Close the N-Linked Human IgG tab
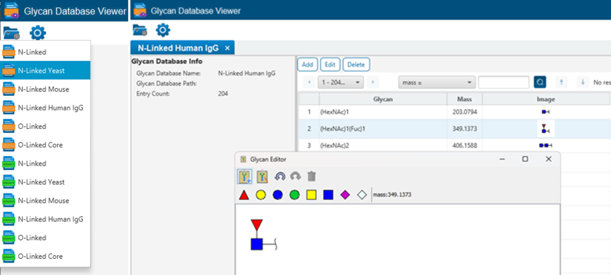The image size is (611, 275). pyautogui.click(x=227, y=48)
